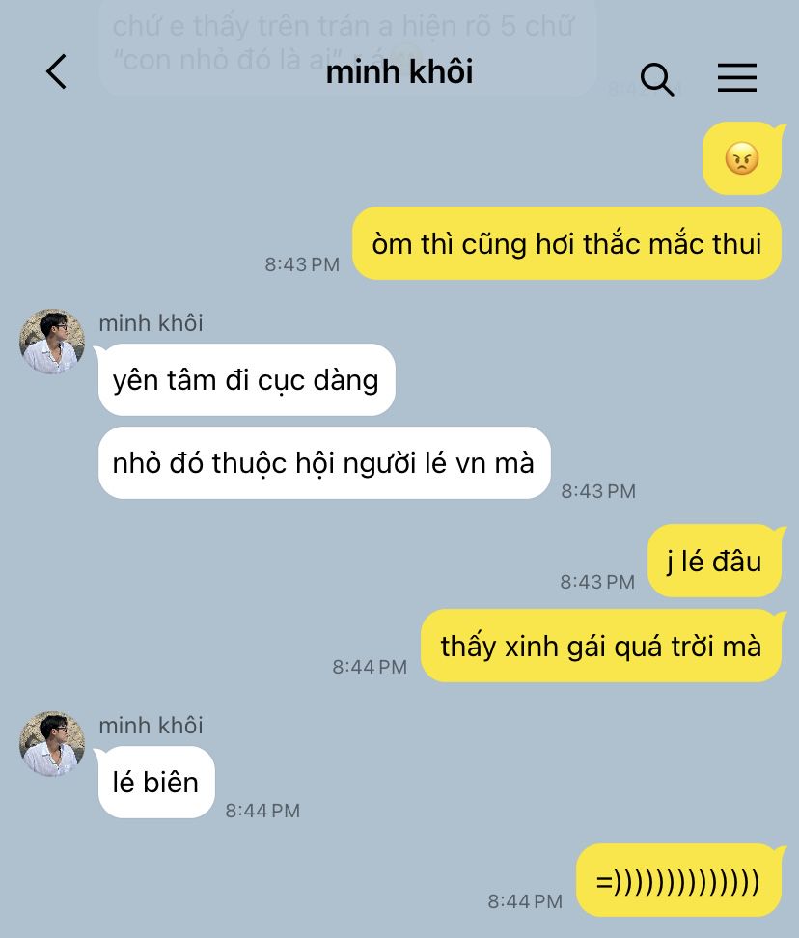The width and height of the screenshot is (799, 938).
Task: Tap the angry face emoji message
Action: tap(742, 158)
